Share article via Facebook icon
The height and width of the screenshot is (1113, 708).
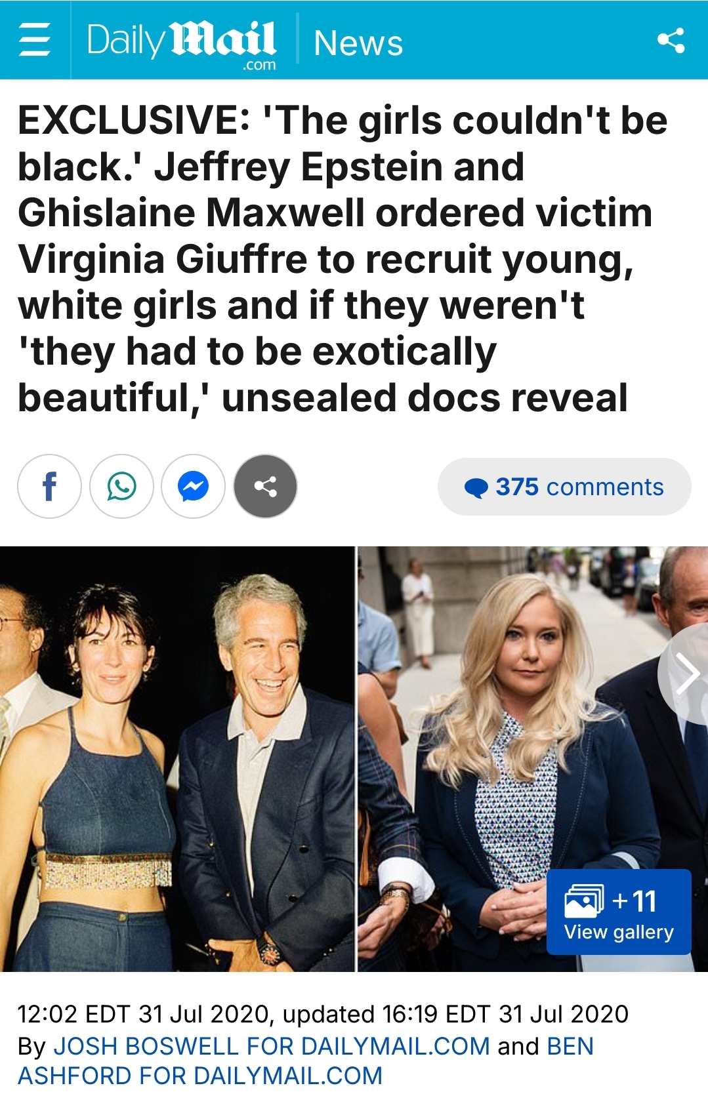coord(50,487)
